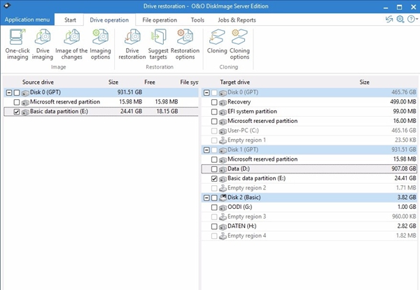Check the source Disk 0 (GPT) checkbox
The height and width of the screenshot is (290, 420).
pyautogui.click(x=17, y=93)
